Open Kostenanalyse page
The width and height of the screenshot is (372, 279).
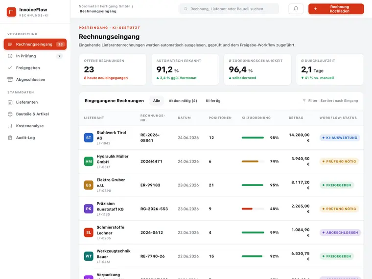35,126
